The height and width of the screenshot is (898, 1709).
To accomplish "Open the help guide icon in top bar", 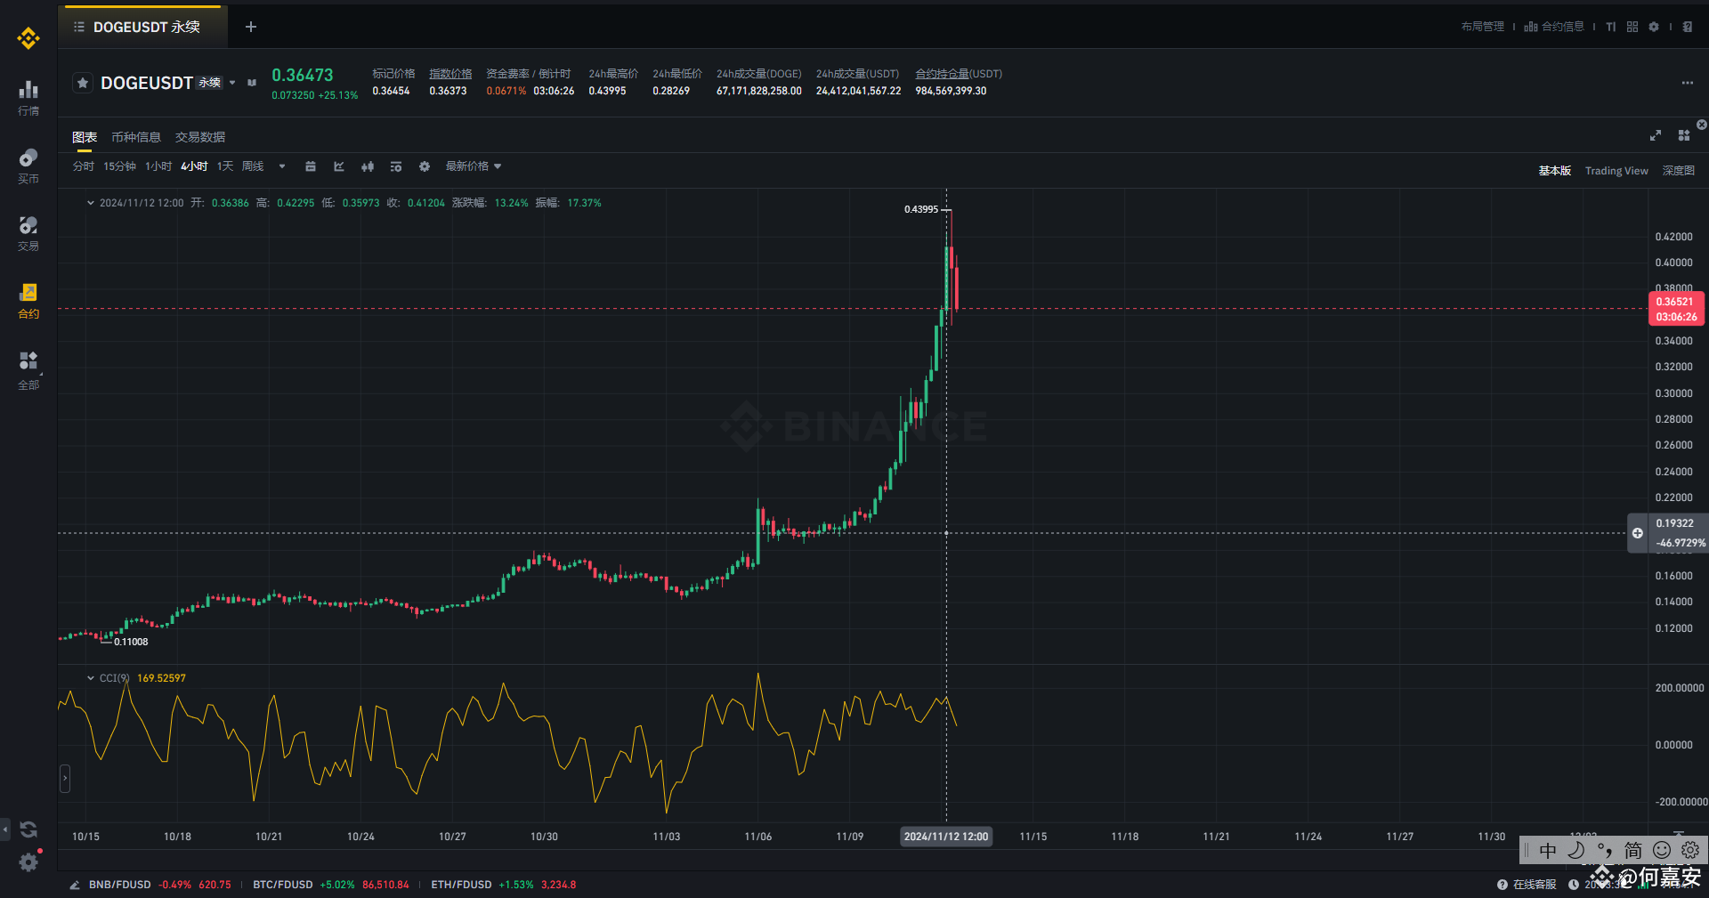I will 1688,27.
